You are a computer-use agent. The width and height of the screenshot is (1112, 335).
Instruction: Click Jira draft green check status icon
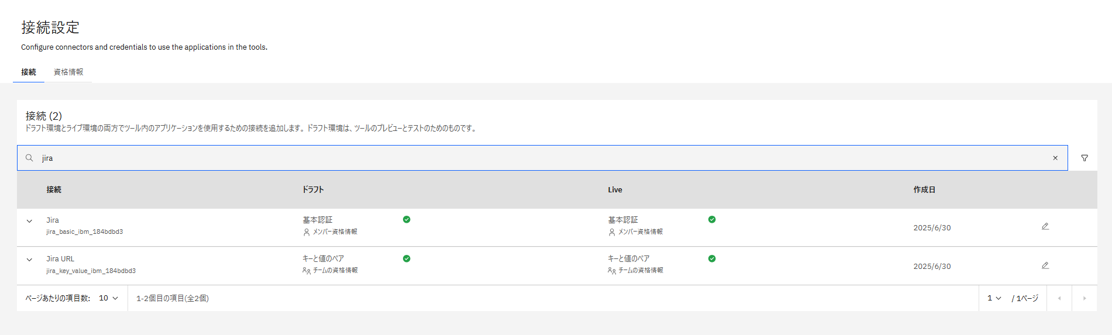pos(407,220)
